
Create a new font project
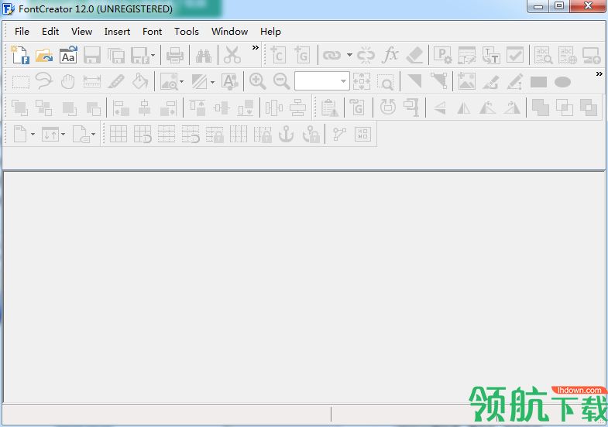point(20,55)
